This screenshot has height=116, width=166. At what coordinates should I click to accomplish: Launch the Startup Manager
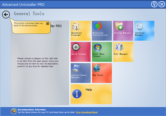pos(123,31)
